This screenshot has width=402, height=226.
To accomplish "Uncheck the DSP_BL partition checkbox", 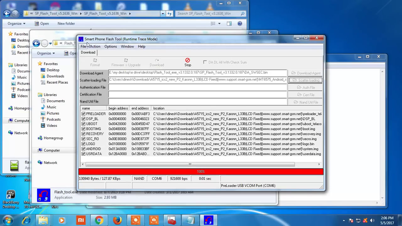I will (x=83, y=119).
